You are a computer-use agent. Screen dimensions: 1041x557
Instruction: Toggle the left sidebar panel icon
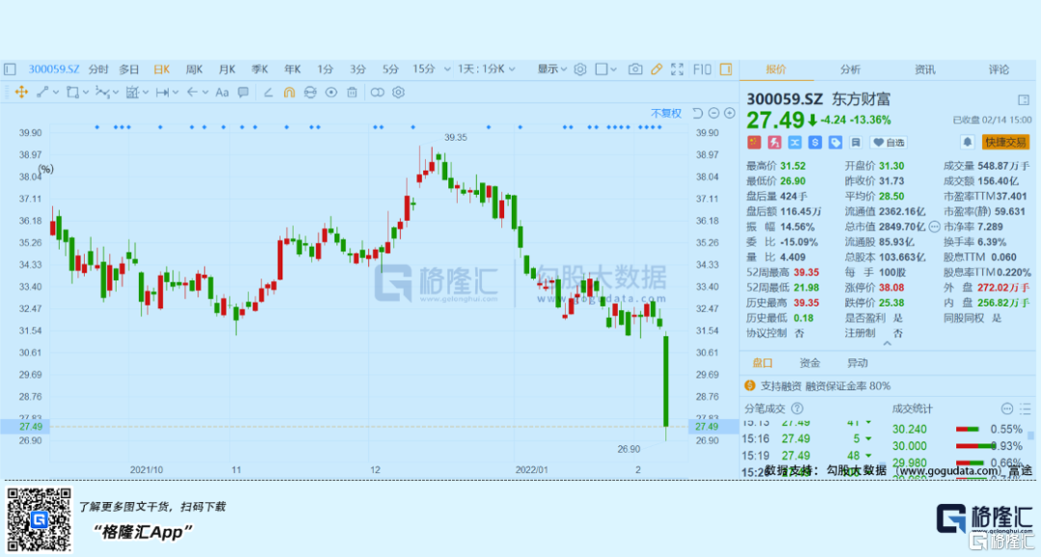[10, 69]
